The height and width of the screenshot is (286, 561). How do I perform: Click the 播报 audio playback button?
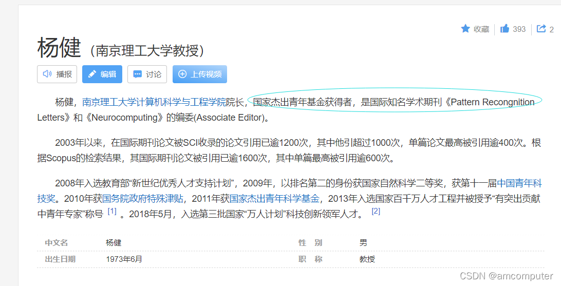[57, 74]
